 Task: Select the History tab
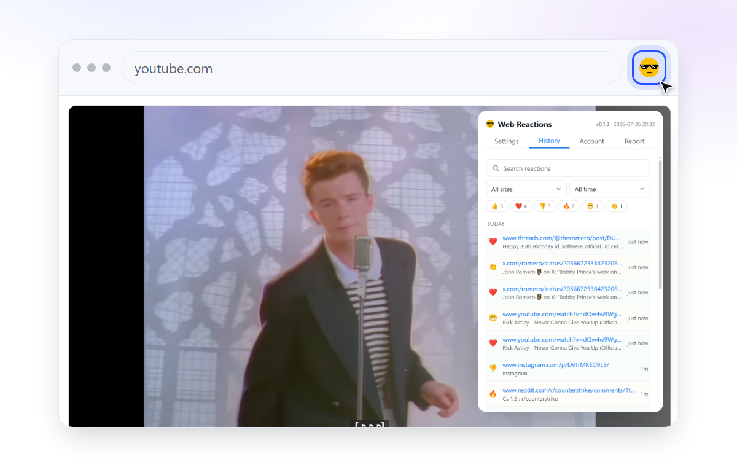(549, 141)
